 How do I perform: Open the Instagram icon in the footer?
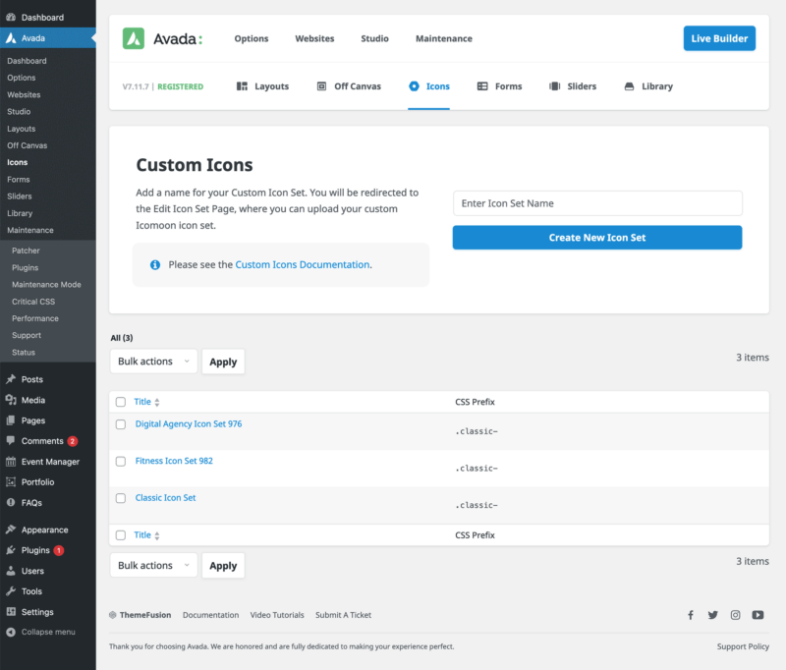(735, 615)
